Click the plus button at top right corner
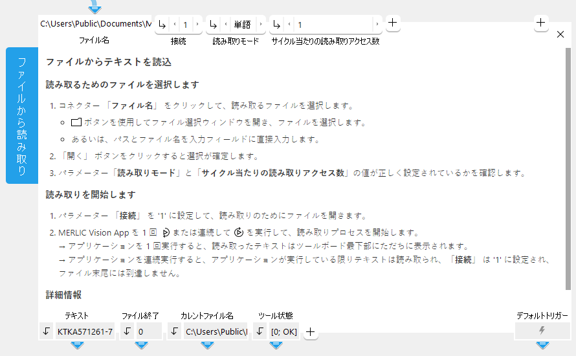Screen dimensions: 576x356 point(541,23)
